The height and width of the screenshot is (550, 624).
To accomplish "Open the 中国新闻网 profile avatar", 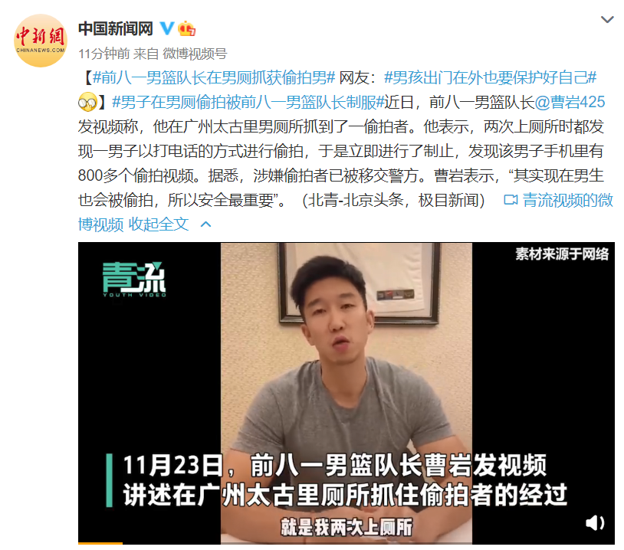I will point(40,41).
